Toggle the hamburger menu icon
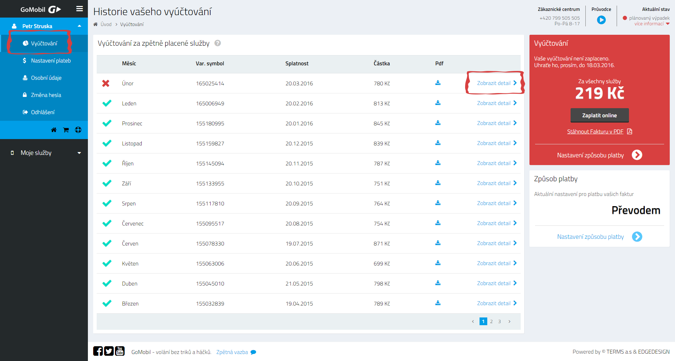 click(x=79, y=9)
